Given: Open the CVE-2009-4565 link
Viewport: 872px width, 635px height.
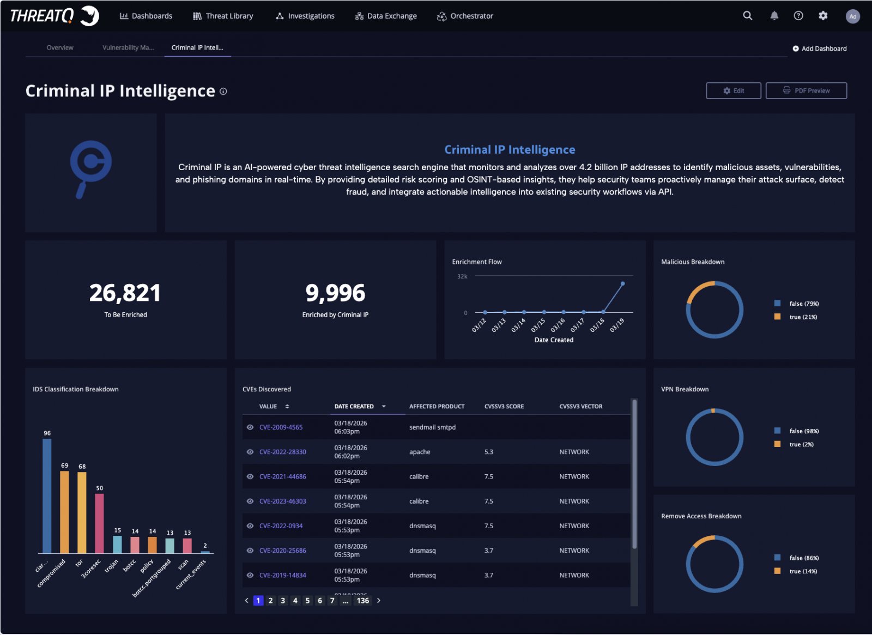Looking at the screenshot, I should click(x=281, y=427).
